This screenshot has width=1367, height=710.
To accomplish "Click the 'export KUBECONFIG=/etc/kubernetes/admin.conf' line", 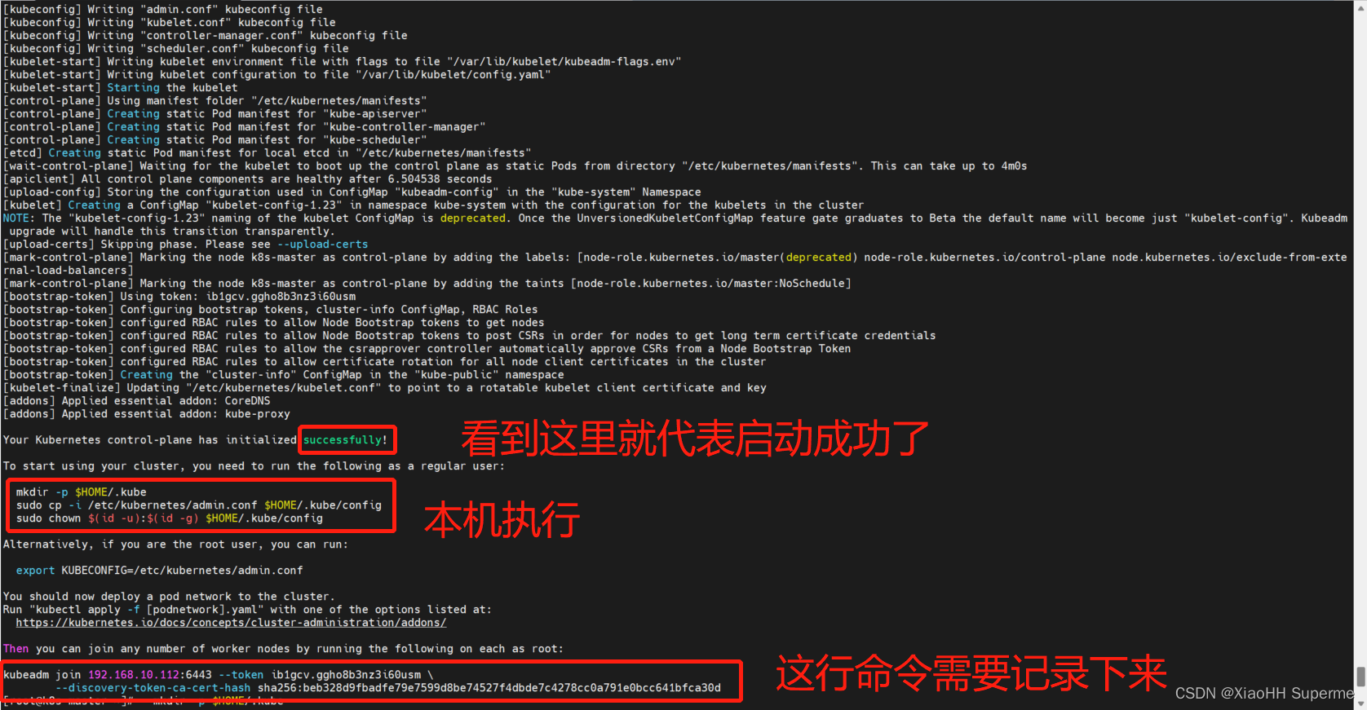I will tap(160, 571).
